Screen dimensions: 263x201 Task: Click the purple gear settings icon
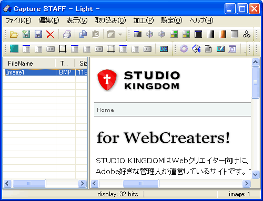pyautogui.click(x=184, y=49)
